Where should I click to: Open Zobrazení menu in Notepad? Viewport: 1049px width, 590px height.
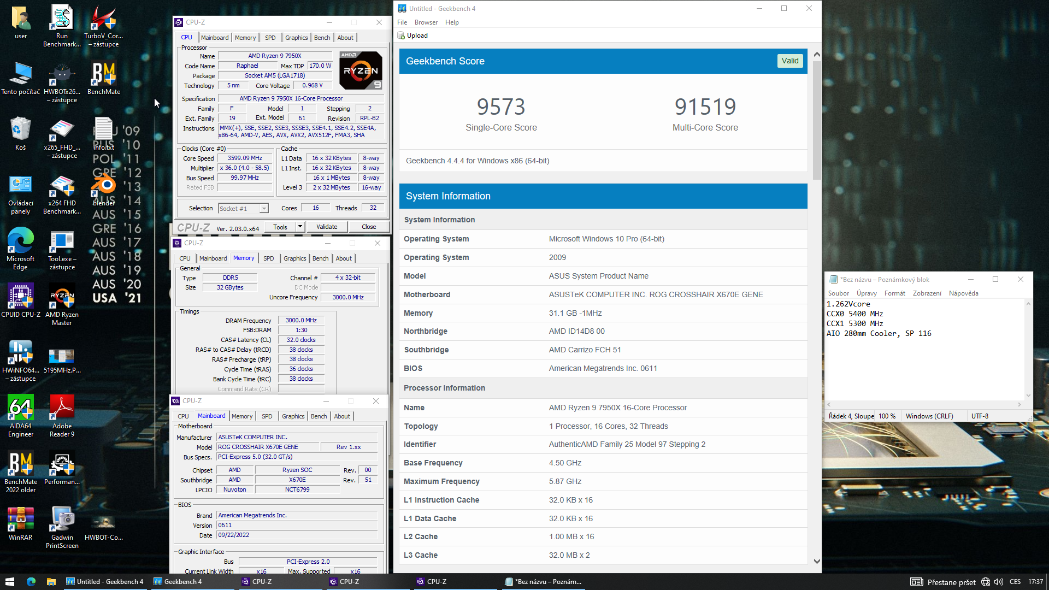pyautogui.click(x=927, y=293)
